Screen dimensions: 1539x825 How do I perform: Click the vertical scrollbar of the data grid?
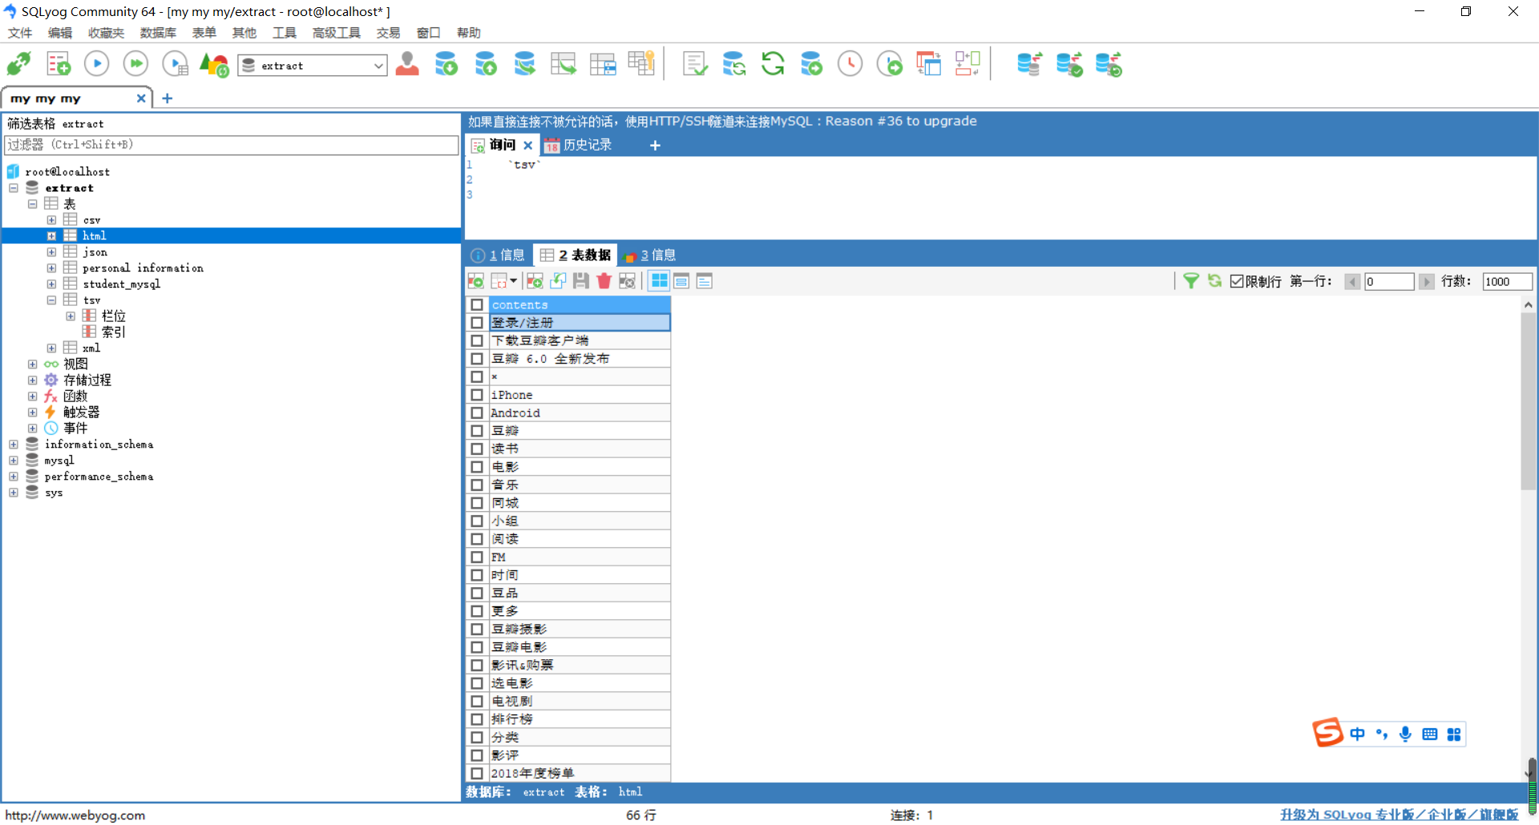(1529, 400)
